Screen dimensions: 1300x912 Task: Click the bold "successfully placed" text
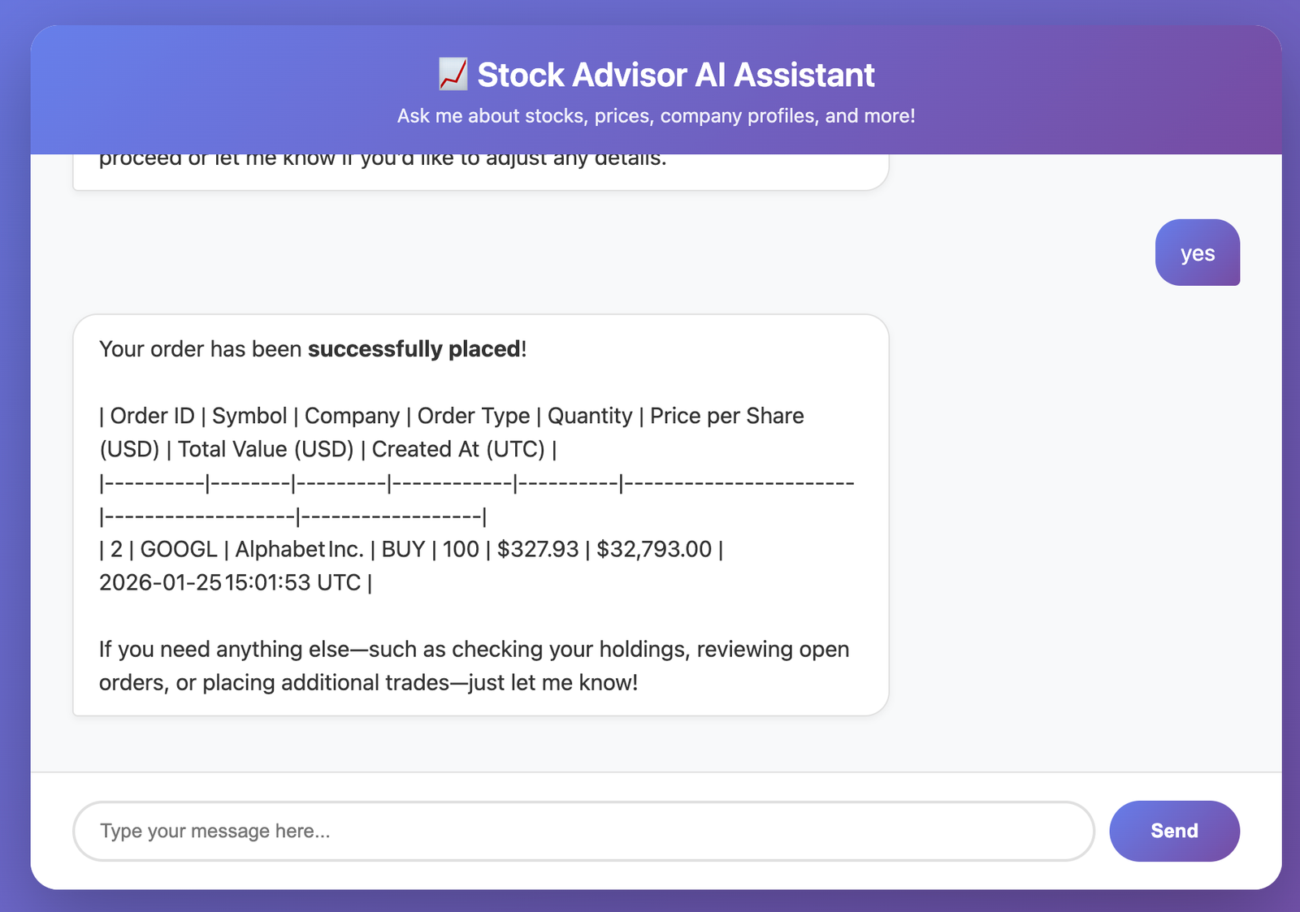pyautogui.click(x=414, y=349)
